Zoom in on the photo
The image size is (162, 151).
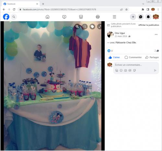[77, 26]
